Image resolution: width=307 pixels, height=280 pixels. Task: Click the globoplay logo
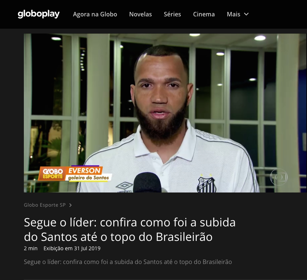click(39, 14)
